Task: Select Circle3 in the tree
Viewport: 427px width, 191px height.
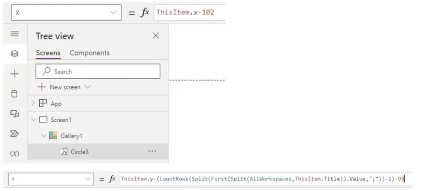Action: pos(98,151)
